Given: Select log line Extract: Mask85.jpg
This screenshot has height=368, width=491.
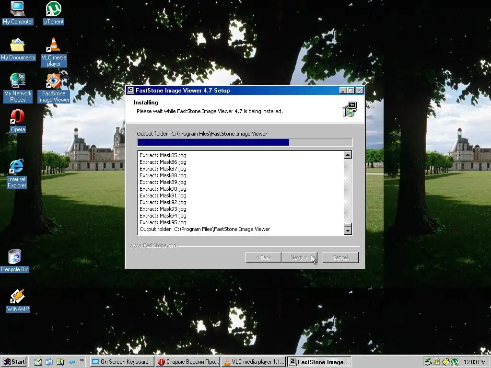Looking at the screenshot, I should [163, 155].
